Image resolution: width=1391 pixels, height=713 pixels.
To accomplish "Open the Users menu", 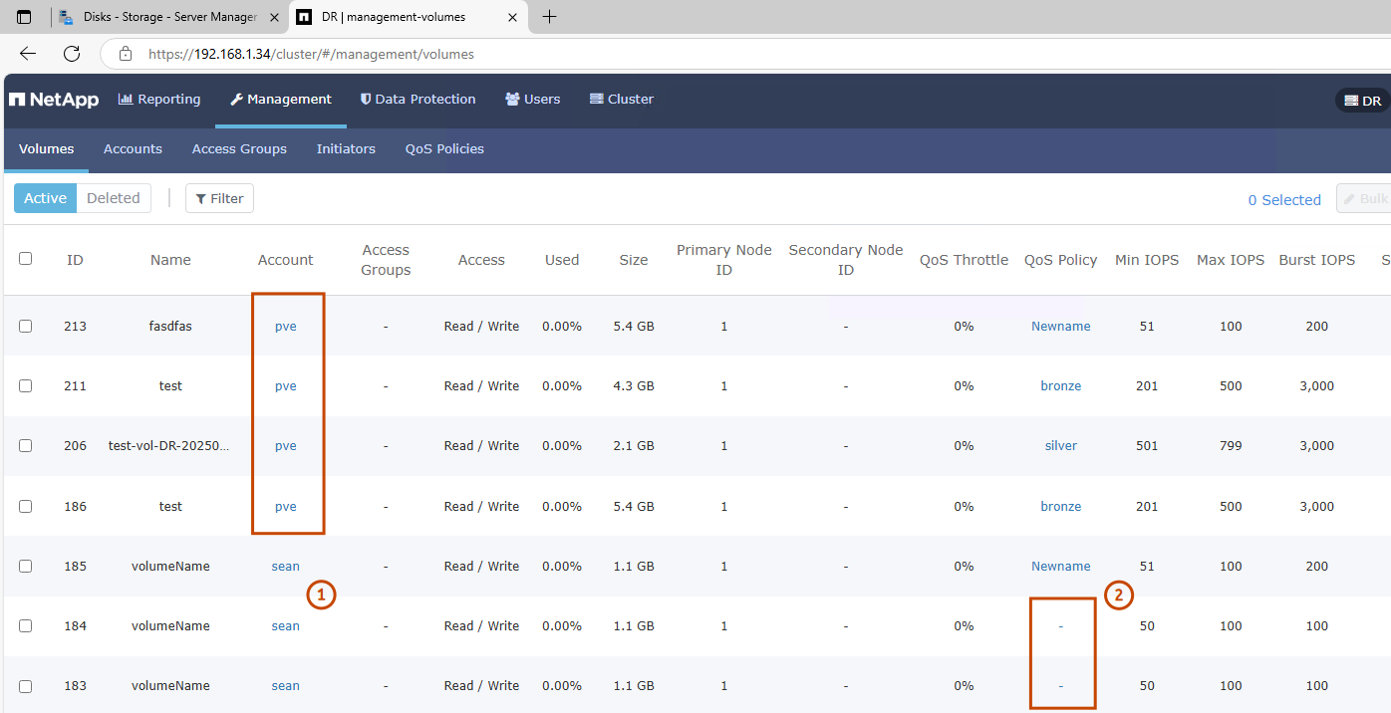I will (x=533, y=100).
